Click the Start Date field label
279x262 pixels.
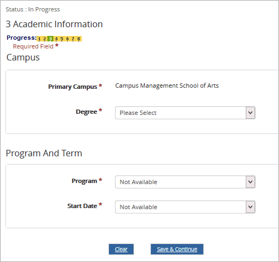[x=82, y=206]
